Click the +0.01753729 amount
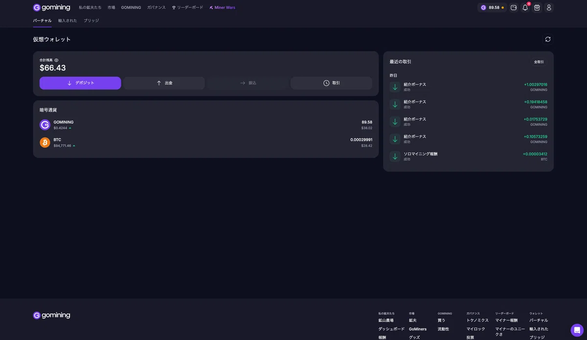The width and height of the screenshot is (587, 340). [536, 119]
